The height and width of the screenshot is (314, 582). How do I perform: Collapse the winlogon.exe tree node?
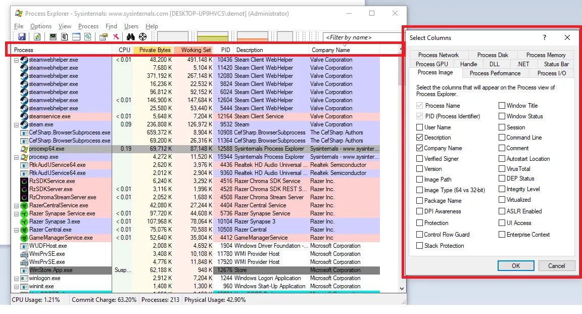[x=16, y=279]
